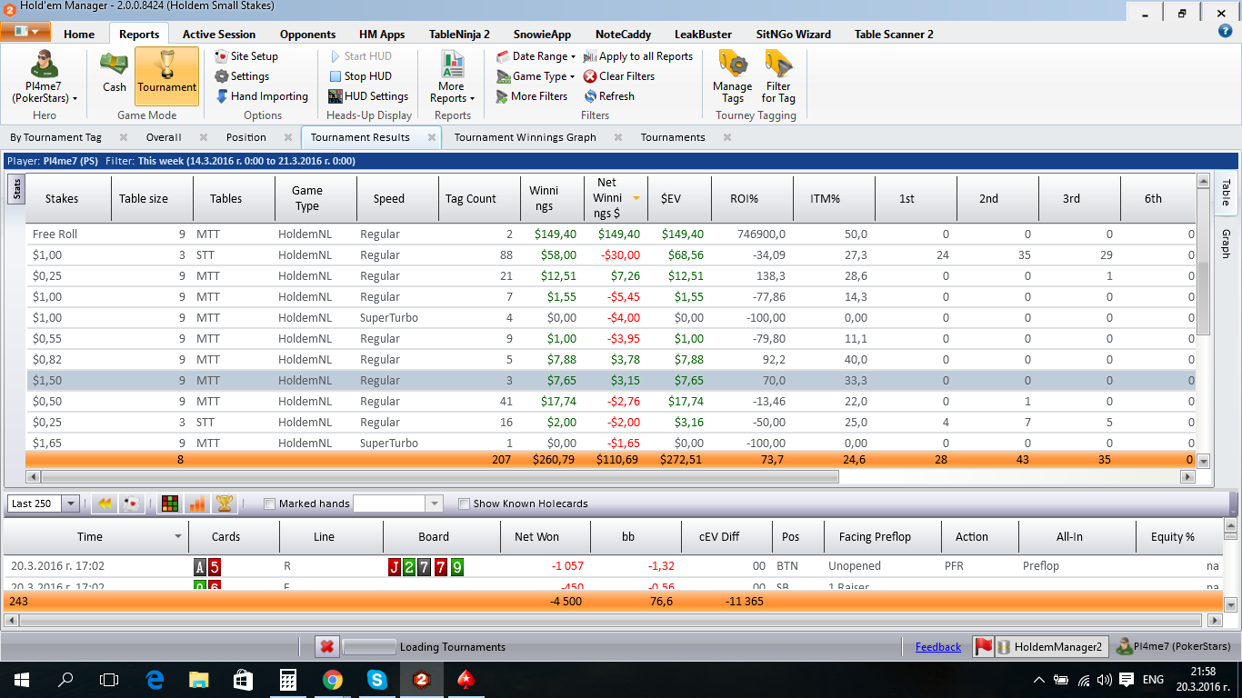This screenshot has height=698, width=1242.
Task: Open the Windows notification center
Action: tap(1127, 680)
